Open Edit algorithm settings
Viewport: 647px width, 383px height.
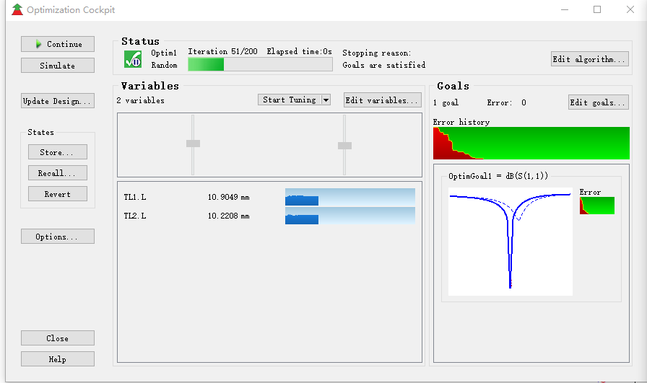click(589, 59)
